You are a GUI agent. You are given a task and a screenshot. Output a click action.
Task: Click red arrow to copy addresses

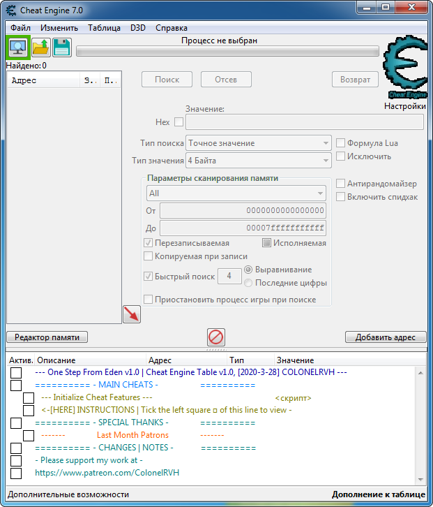(131, 314)
